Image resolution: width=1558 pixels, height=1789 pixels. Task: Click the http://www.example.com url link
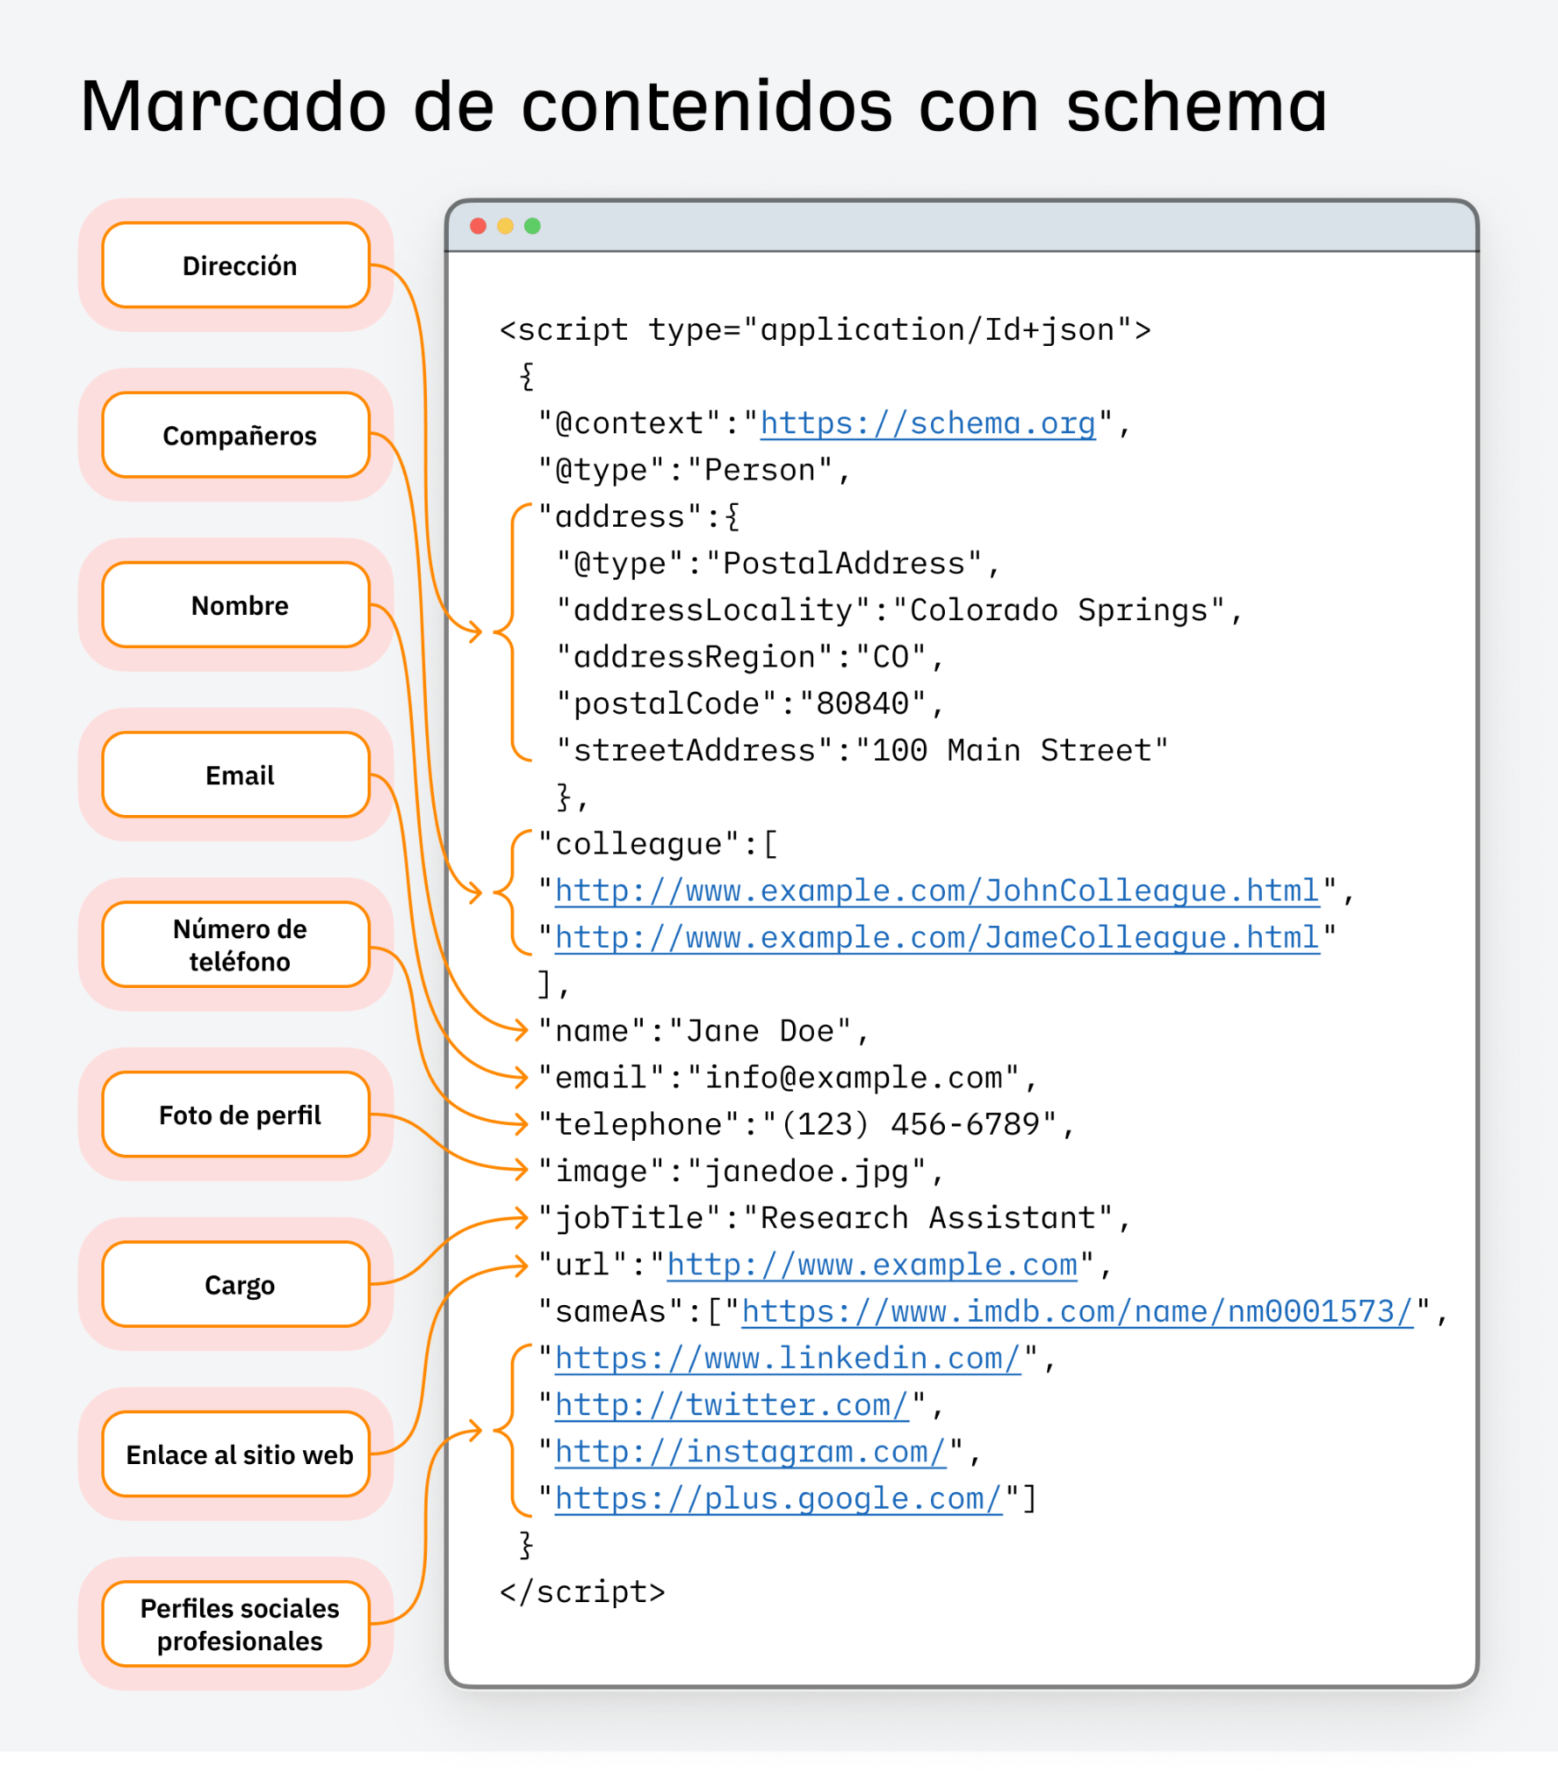pyautogui.click(x=870, y=1264)
